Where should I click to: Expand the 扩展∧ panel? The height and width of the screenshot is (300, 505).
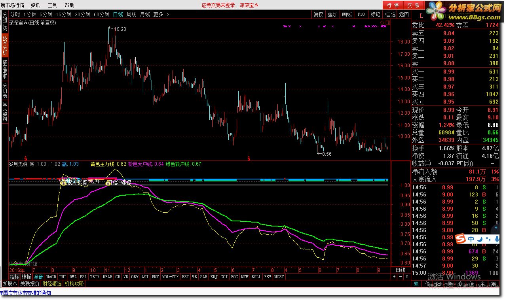(9, 283)
